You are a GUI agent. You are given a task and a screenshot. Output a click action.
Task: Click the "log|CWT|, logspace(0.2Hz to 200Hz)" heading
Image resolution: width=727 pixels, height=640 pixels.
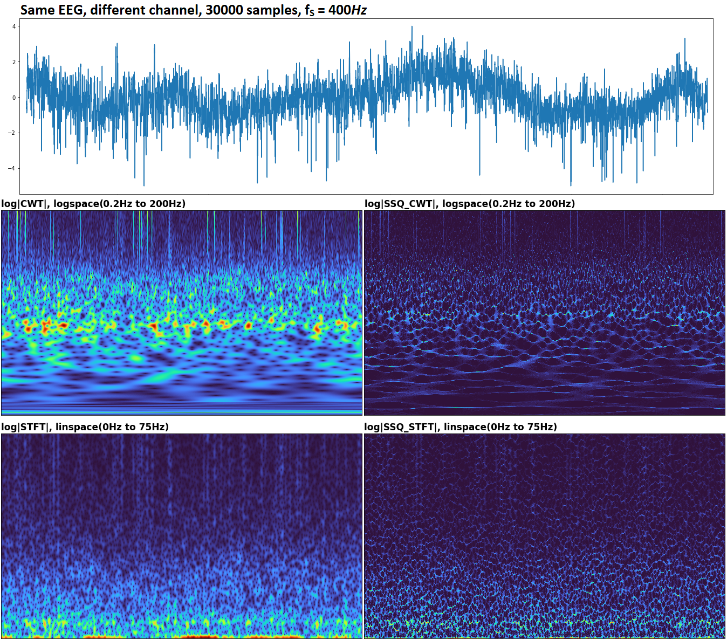(x=93, y=204)
